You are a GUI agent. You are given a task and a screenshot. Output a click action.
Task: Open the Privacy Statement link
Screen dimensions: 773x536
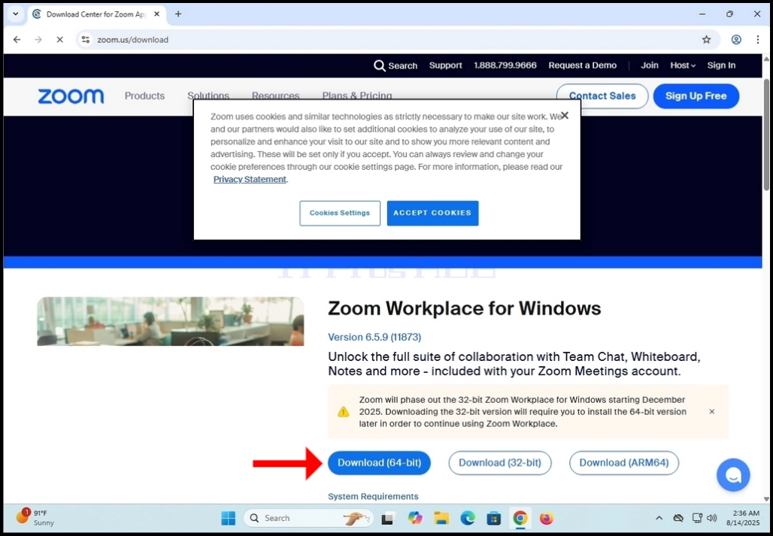[250, 180]
